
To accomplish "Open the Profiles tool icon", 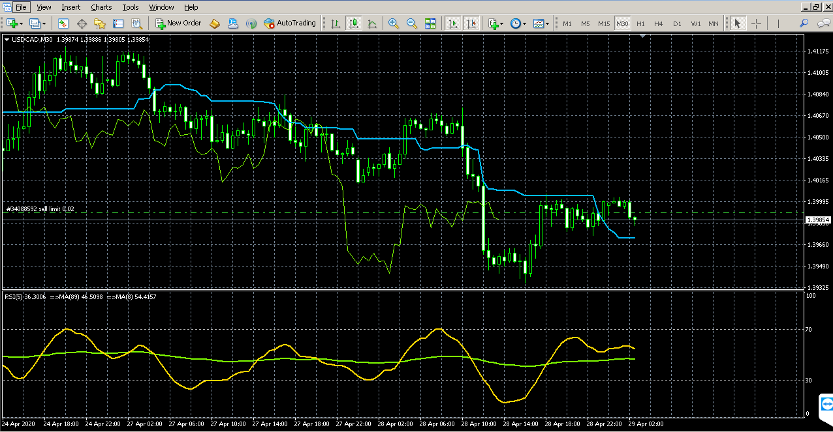I will point(35,23).
